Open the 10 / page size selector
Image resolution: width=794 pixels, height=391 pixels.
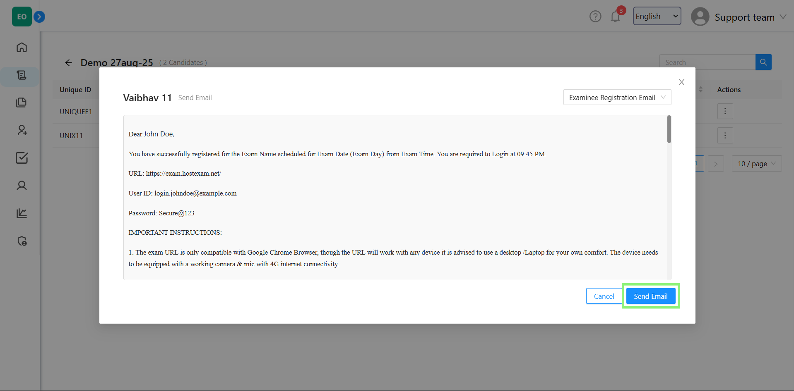tap(756, 164)
